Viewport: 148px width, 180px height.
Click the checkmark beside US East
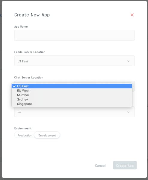[14, 86]
